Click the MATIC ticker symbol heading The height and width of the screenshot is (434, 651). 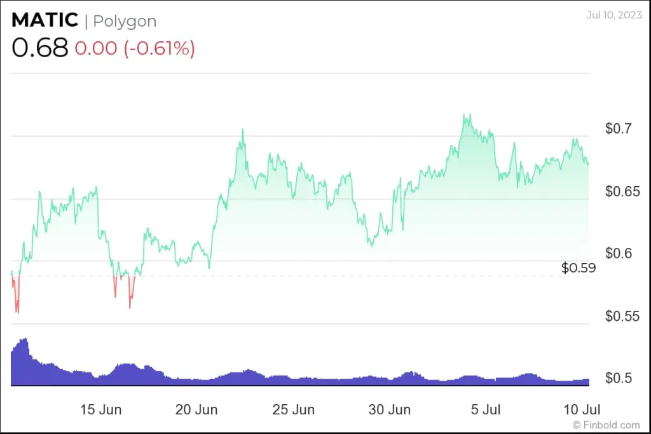tap(45, 20)
